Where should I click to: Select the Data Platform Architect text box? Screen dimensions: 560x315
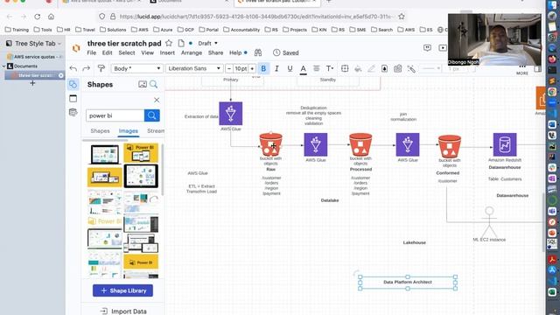(x=408, y=282)
